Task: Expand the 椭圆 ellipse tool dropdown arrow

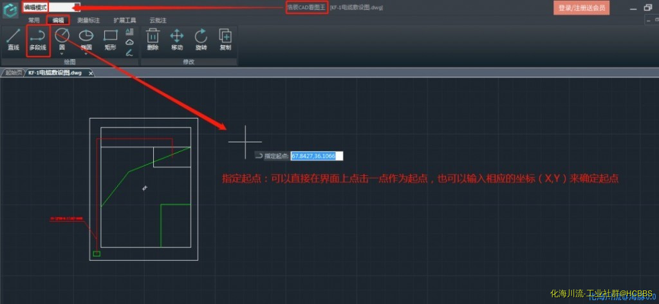Action: [x=86, y=54]
